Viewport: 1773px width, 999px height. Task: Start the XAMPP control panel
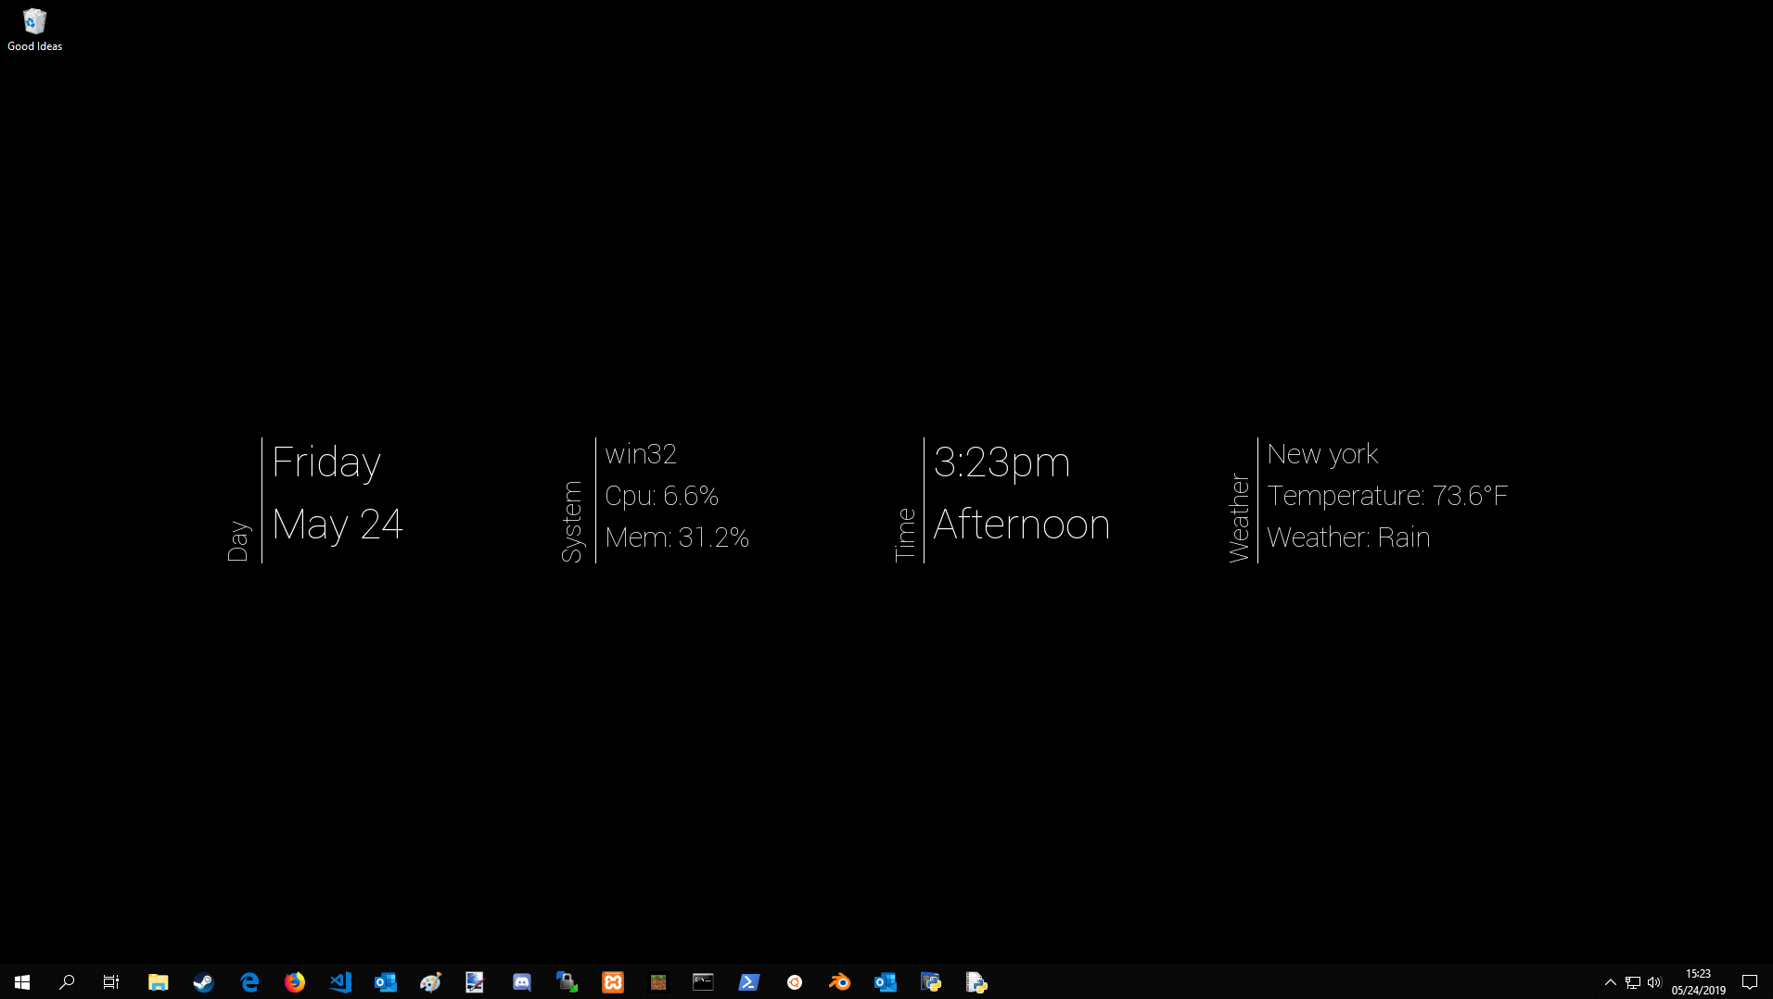tap(613, 982)
